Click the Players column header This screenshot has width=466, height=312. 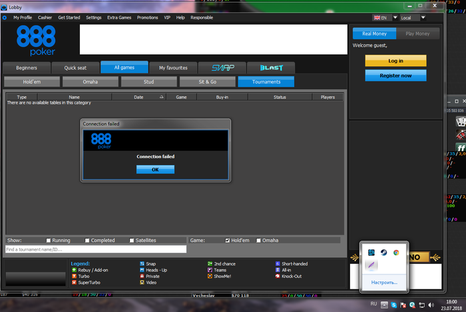[x=328, y=97]
